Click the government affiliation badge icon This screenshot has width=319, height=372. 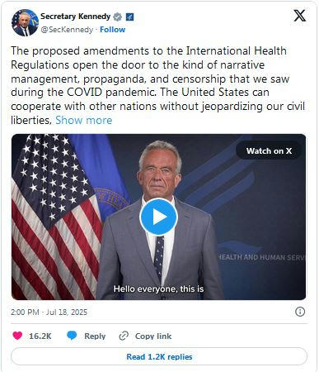[129, 17]
